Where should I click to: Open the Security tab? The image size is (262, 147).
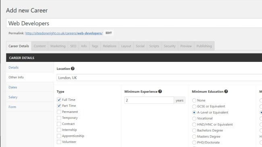(170, 46)
